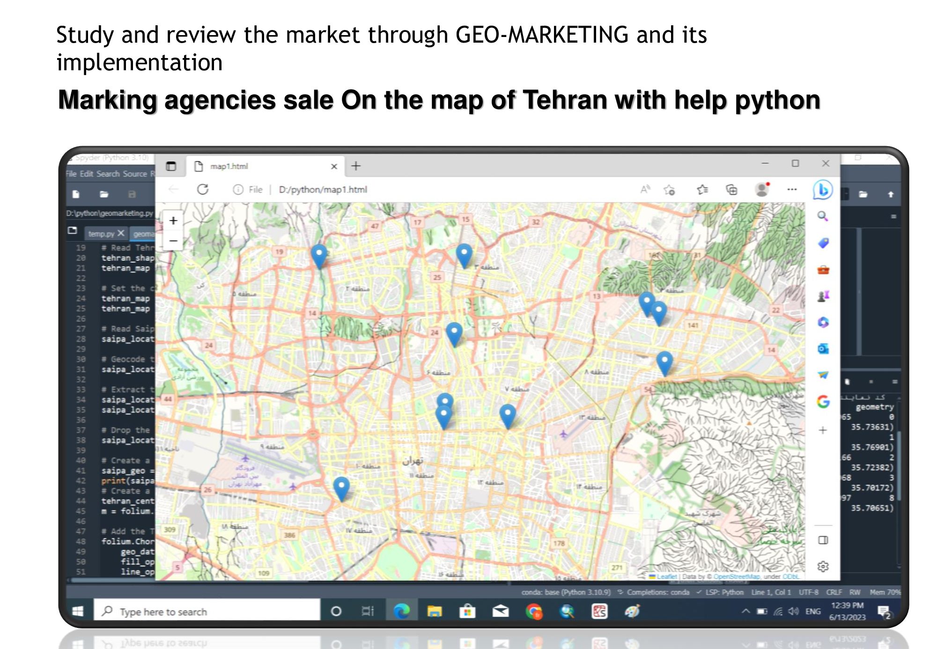This screenshot has width=930, height=649.
Task: Open Edge sidebar settings gear
Action: click(823, 567)
